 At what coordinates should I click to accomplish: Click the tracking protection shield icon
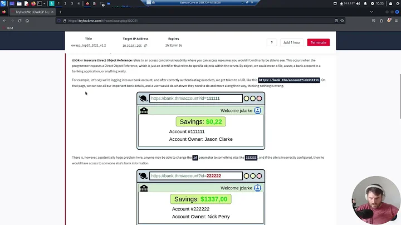pos(59,21)
